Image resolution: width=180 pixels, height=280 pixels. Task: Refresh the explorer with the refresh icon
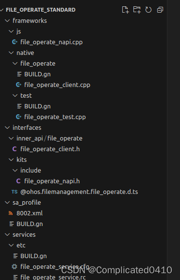click(x=148, y=10)
